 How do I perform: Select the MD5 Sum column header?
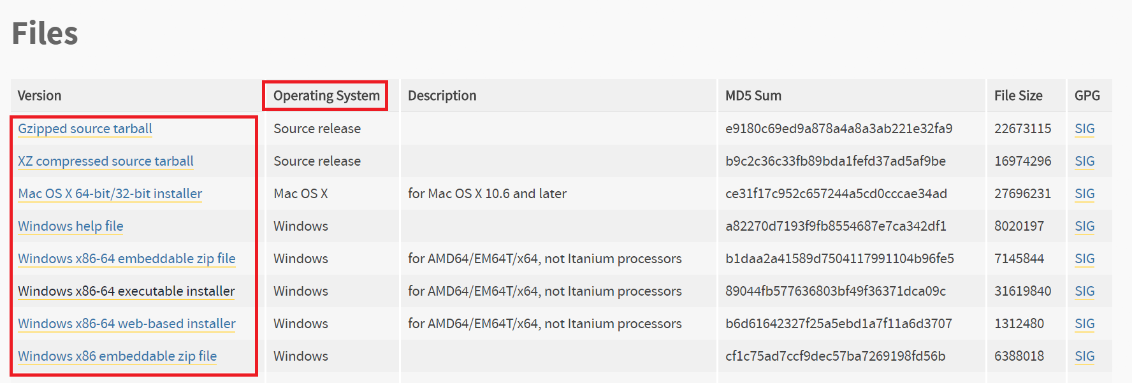coord(753,96)
